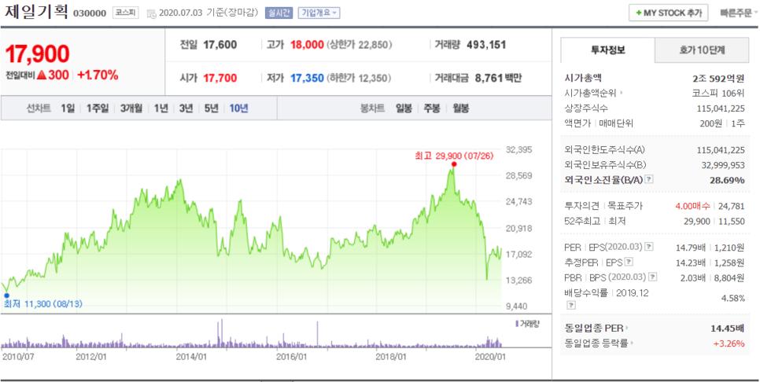Image resolution: width=760 pixels, height=382 pixels.
Task: Switch to 호가 10단계 tab
Action: point(702,50)
